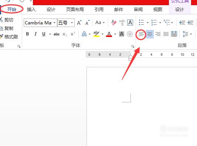Open bullet list style dropdown arrow

click(x=147, y=23)
